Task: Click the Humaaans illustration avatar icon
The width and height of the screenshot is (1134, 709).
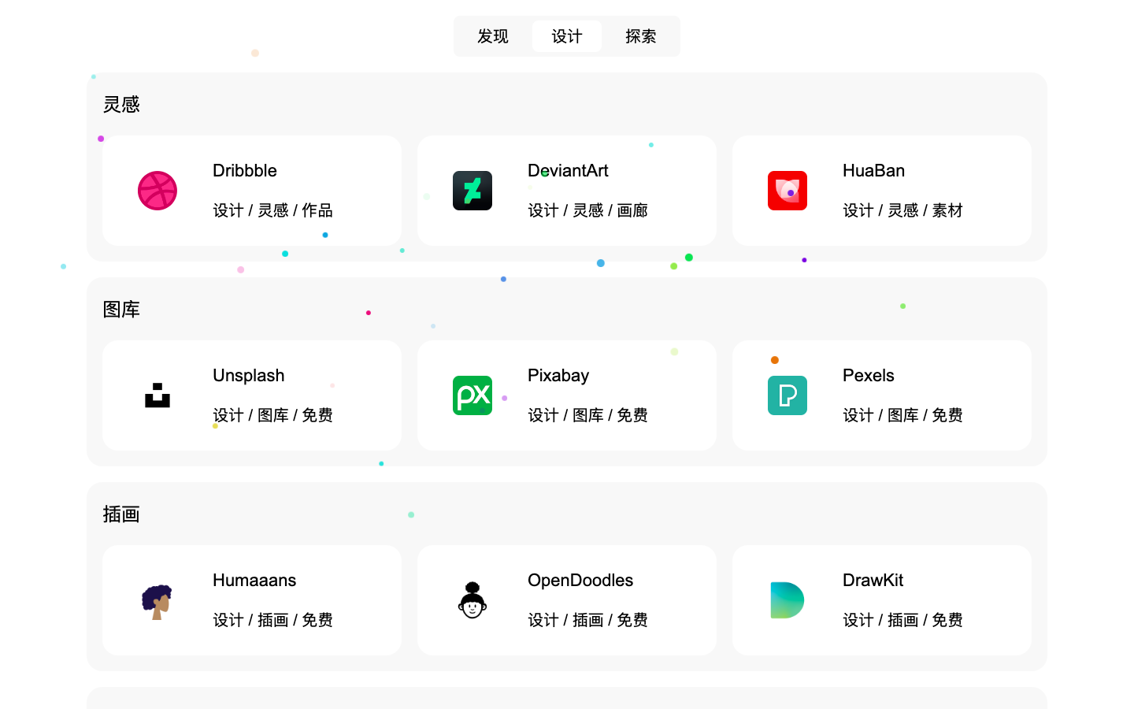Action: pyautogui.click(x=157, y=600)
